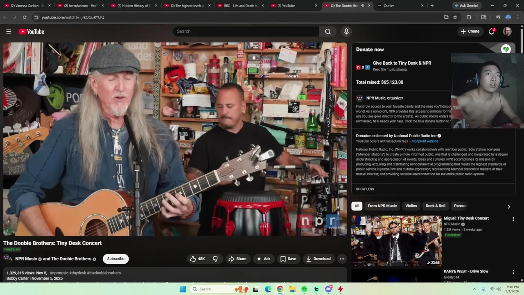Select the Violins filter chip
524x295 pixels.
click(411, 206)
